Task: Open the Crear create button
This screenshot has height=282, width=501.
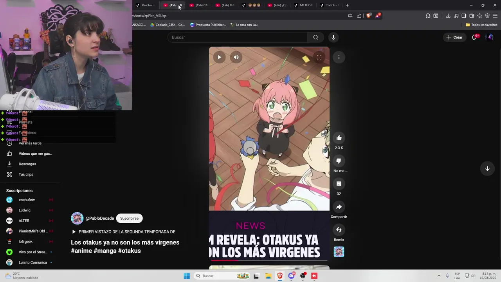Action: coord(454,37)
